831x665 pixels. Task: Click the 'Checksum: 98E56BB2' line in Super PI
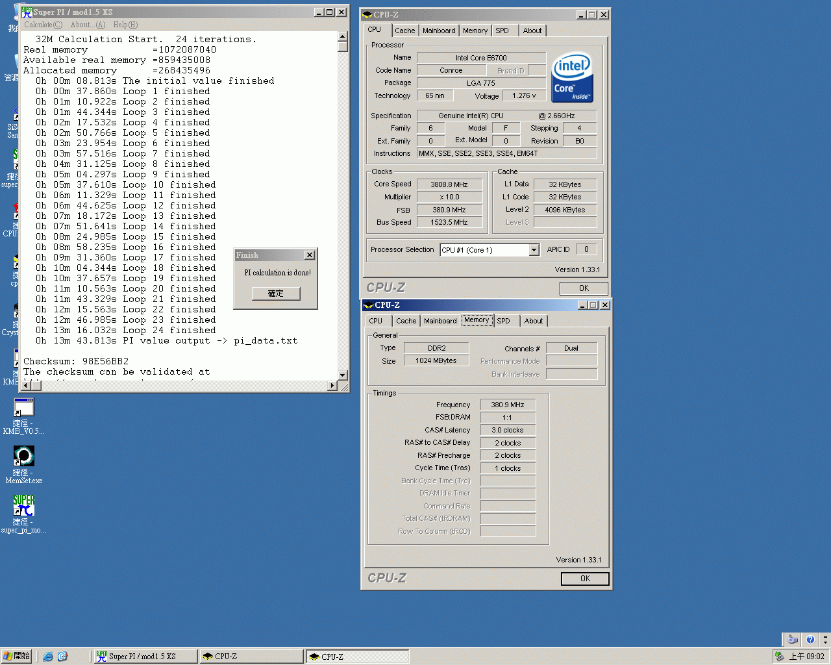click(x=76, y=362)
